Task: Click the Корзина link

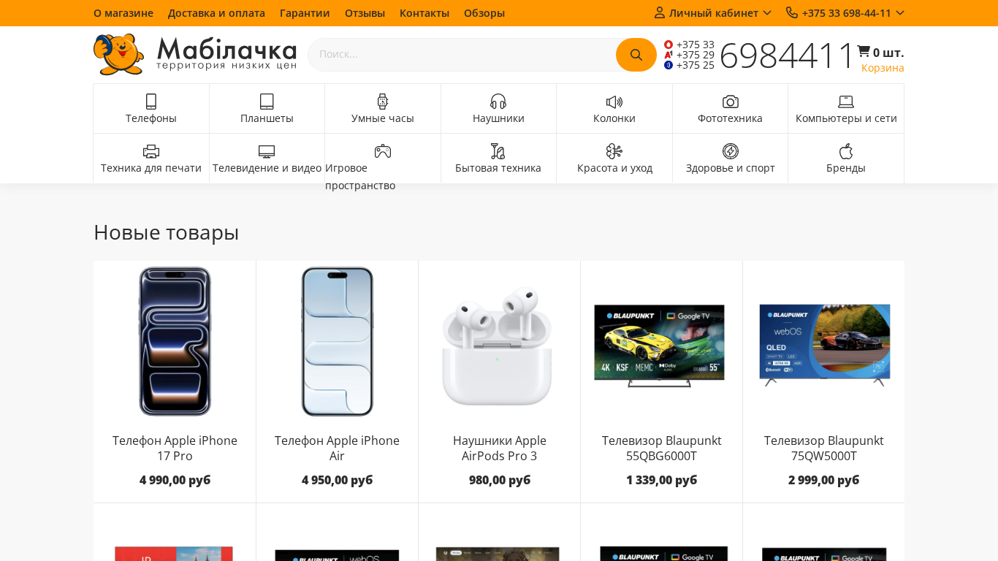Action: tap(882, 68)
